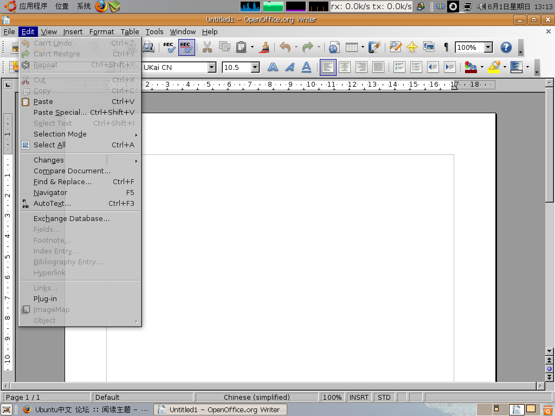
Task: Open the Changes submenu
Action: click(80, 160)
